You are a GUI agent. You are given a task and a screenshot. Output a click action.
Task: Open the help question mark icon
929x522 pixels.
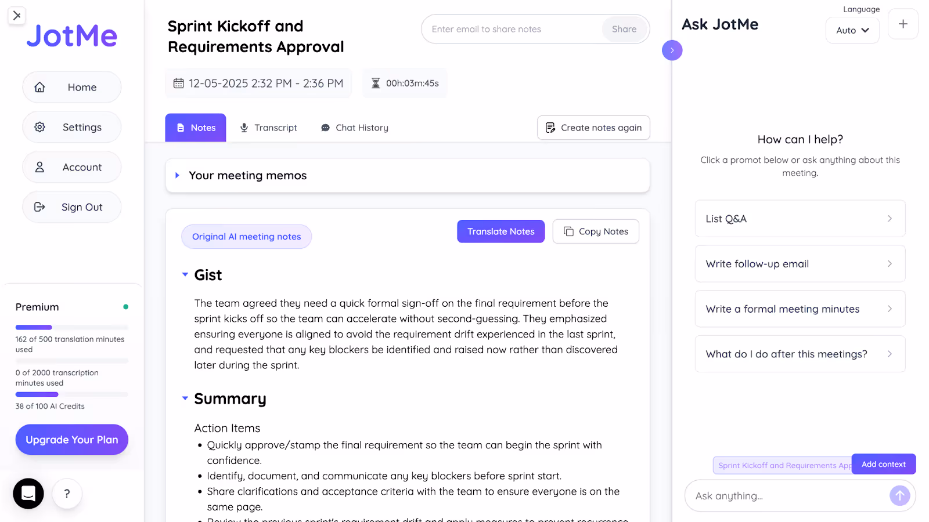click(x=67, y=494)
